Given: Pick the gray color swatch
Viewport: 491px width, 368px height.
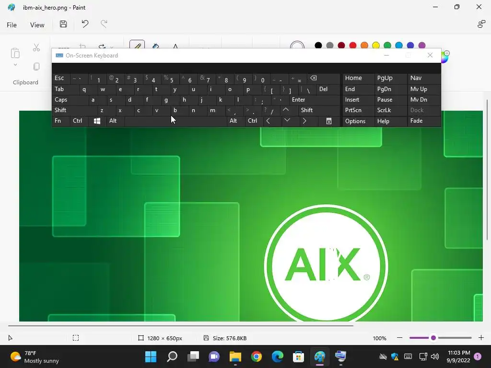Looking at the screenshot, I should (x=330, y=46).
